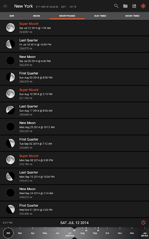Viewport: 149px width, 239px height.
Task: Jump forward to 2015 on timeline
Action: click(x=145, y=236)
